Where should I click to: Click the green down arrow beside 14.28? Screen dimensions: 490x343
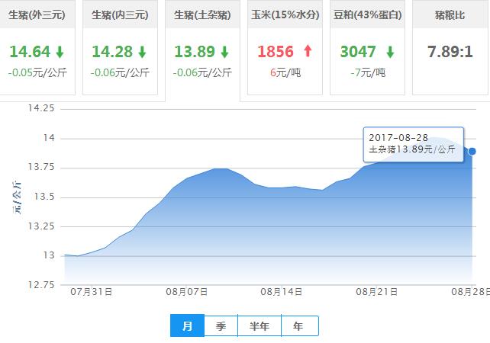pos(142,52)
